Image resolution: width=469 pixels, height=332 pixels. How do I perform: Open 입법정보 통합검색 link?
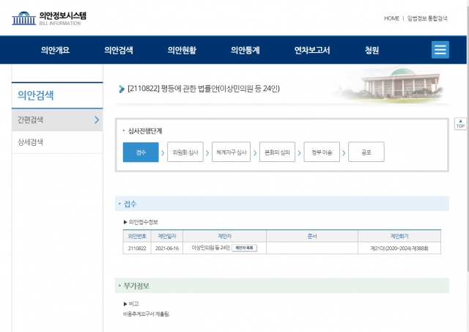pos(427,18)
